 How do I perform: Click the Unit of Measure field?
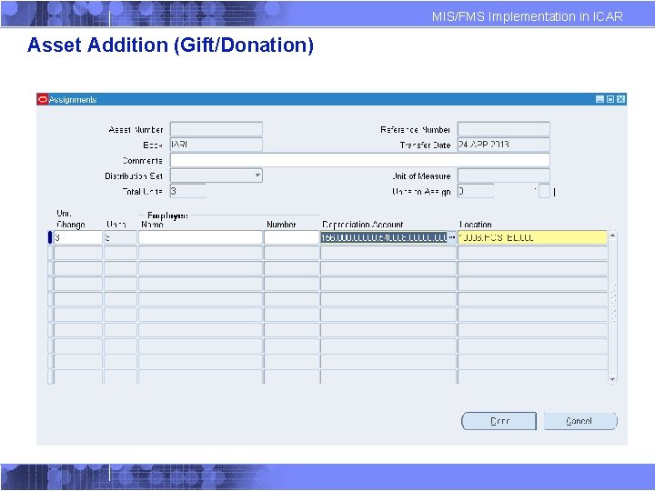[x=503, y=175]
